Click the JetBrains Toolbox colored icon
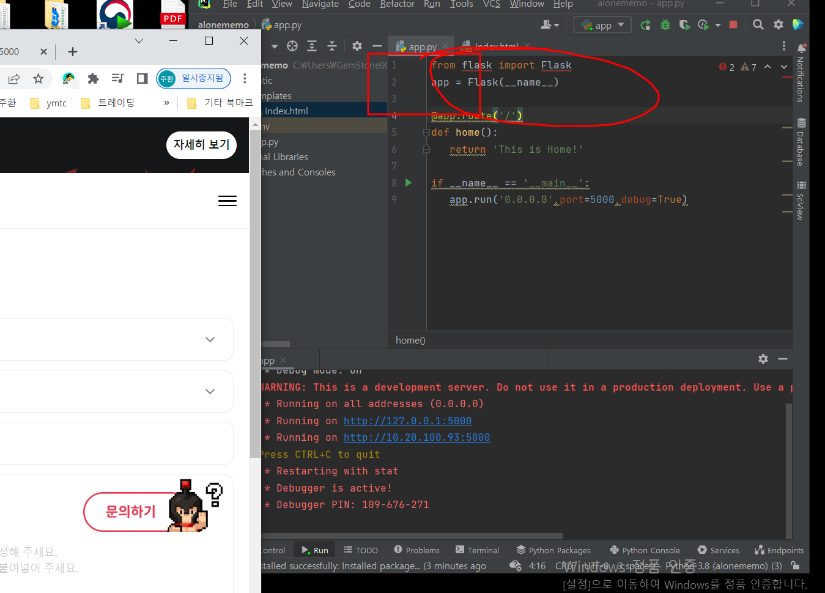The height and width of the screenshot is (593, 825). coord(798,24)
